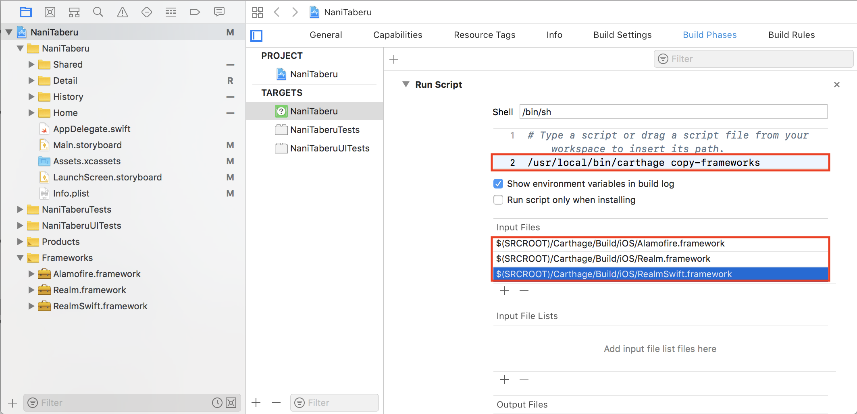Open Main.storyboard file
Image resolution: width=857 pixels, height=414 pixels.
(x=87, y=145)
